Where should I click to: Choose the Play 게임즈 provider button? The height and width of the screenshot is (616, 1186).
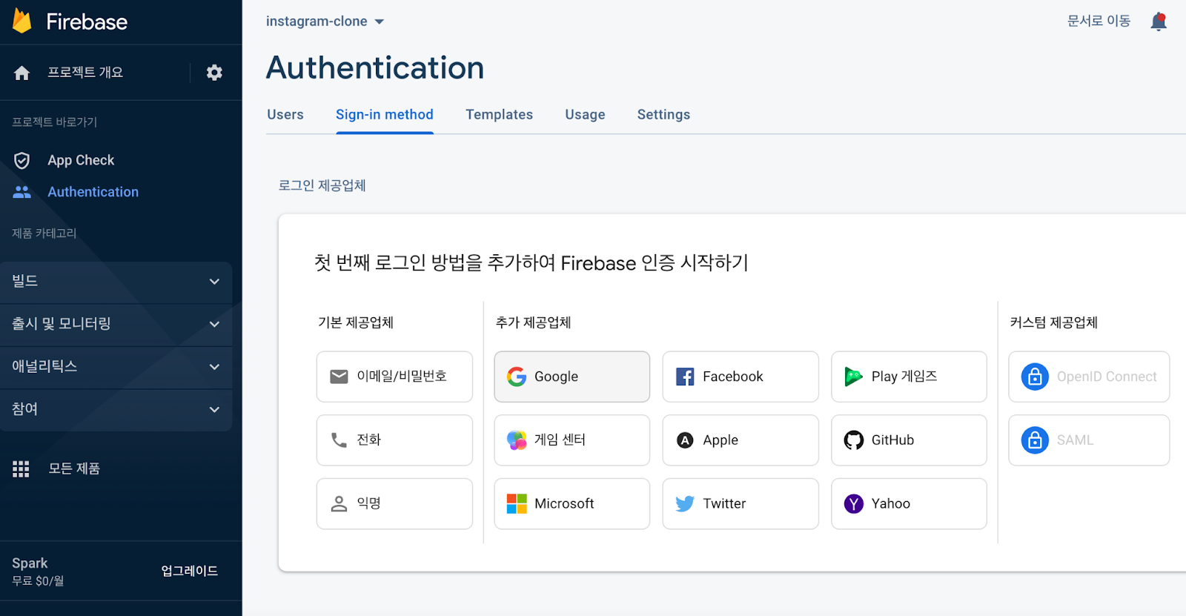click(909, 377)
